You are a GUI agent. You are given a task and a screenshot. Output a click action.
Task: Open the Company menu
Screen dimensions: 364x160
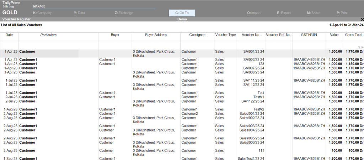tap(42, 13)
